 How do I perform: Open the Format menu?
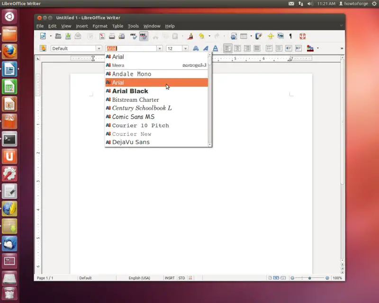point(100,26)
